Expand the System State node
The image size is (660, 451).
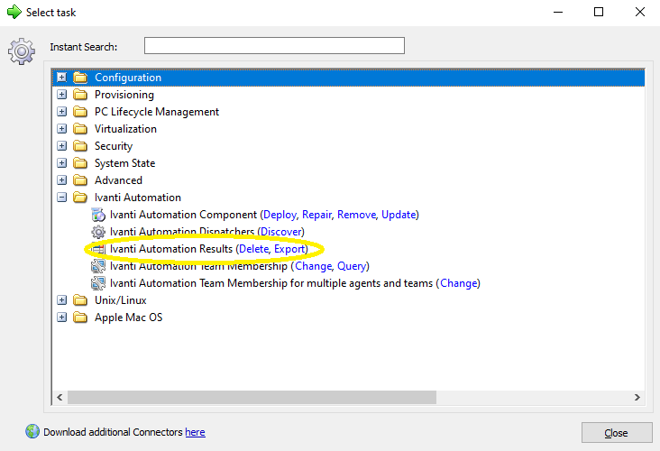pyautogui.click(x=62, y=163)
